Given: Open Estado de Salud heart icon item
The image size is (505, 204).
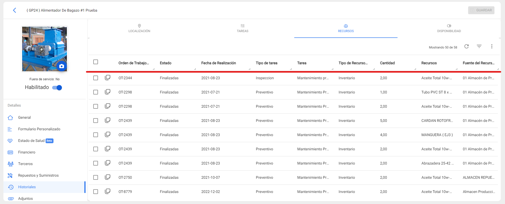Looking at the screenshot, I should (x=31, y=141).
